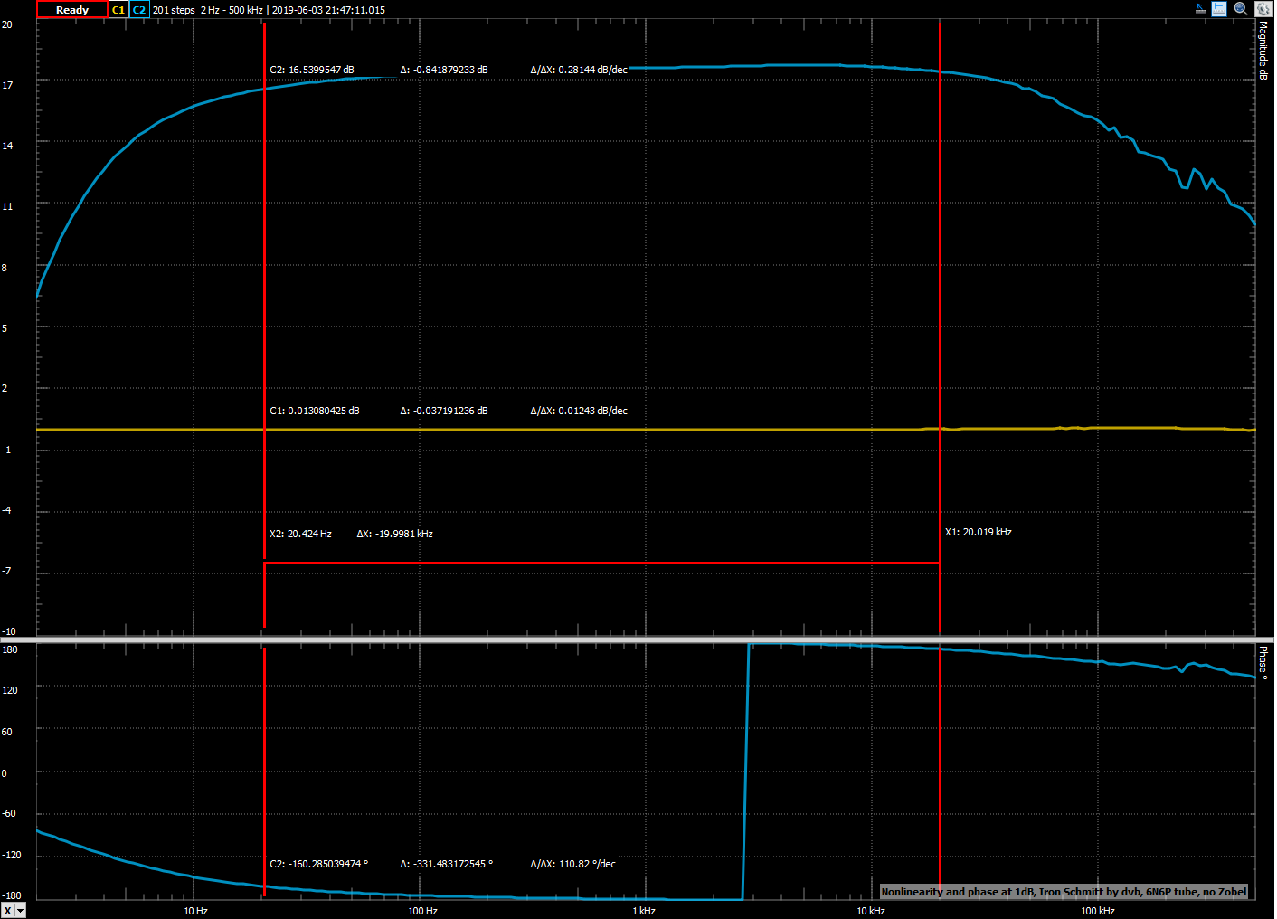Click the red horizontal delta bar between cursors
1277x919 pixels.
click(x=601, y=563)
